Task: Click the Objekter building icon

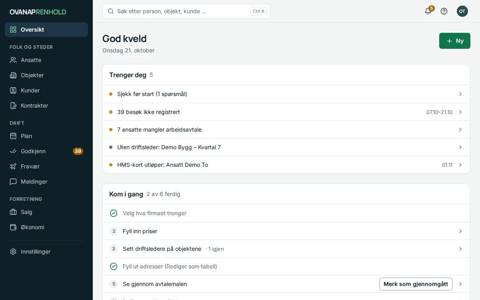Action: pos(13,75)
